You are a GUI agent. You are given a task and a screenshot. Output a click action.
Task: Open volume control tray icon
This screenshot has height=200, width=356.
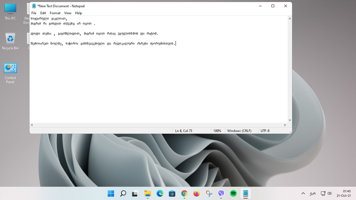330,193
